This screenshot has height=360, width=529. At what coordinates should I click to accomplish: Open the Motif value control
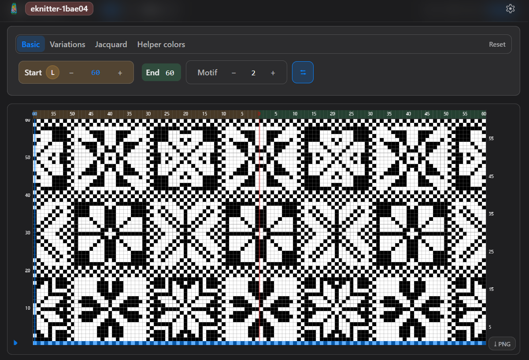[x=253, y=72]
